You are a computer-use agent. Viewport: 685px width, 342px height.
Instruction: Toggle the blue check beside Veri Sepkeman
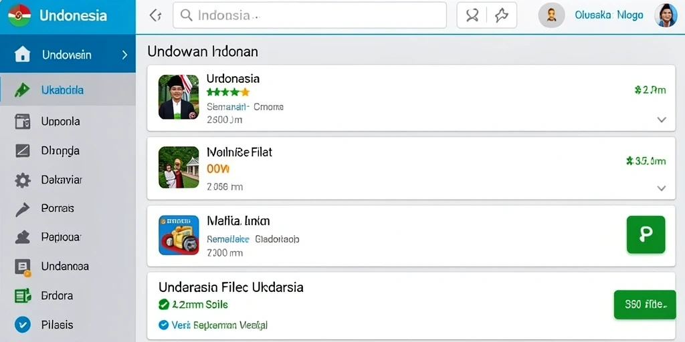pos(164,325)
